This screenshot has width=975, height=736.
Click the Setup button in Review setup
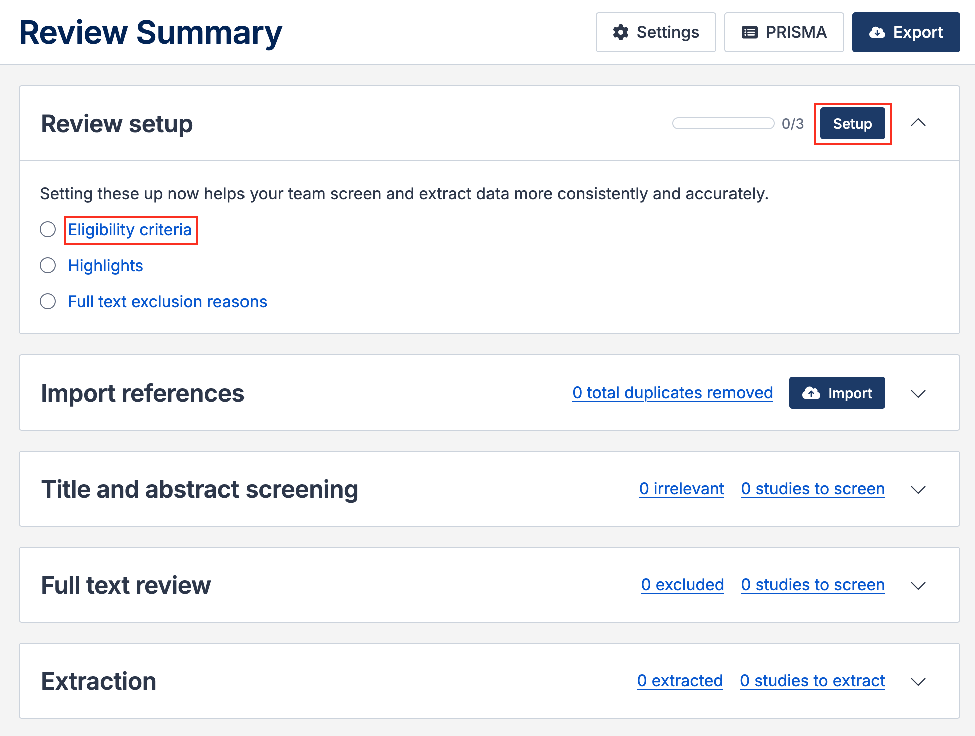point(852,123)
